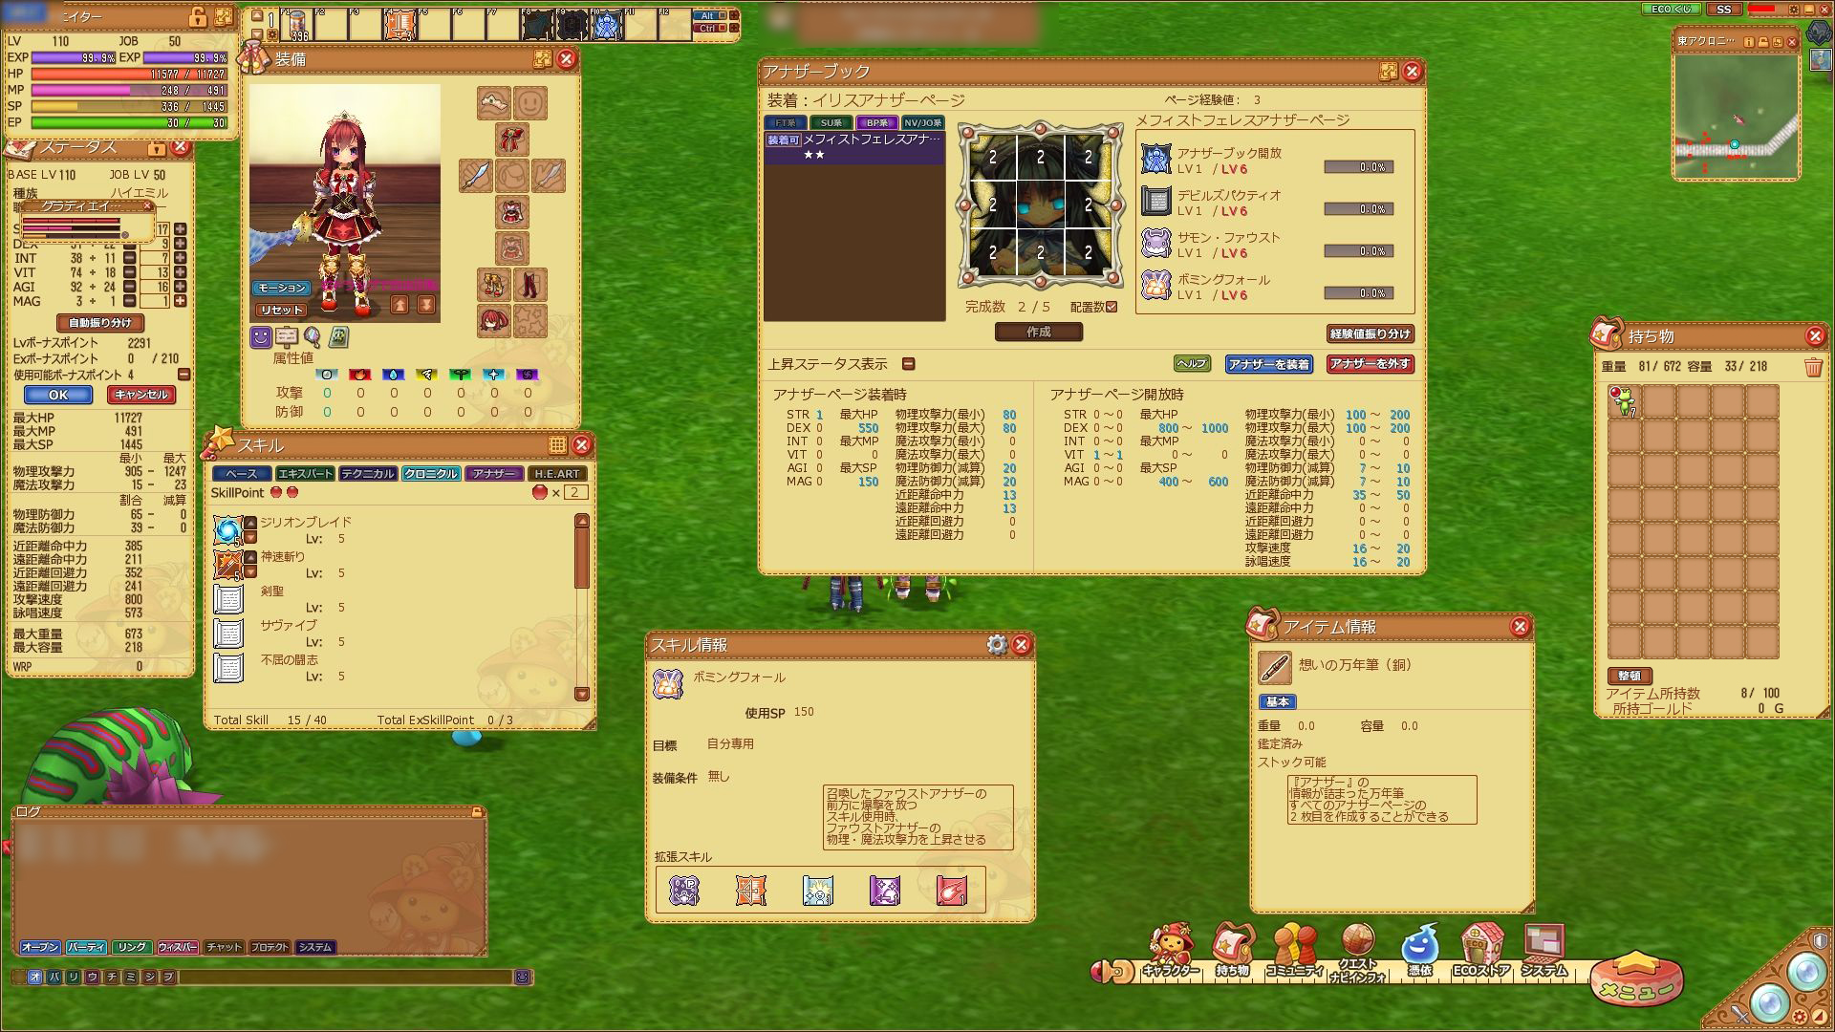Select the SU系 tab in Another Book

tap(831, 123)
